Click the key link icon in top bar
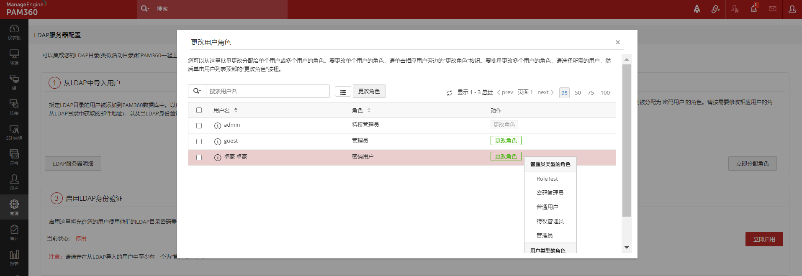 [716, 9]
